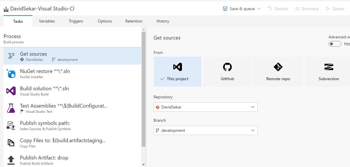Image resolution: width=350 pixels, height=167 pixels.
Task: Click the Discard undo icon
Action: click(x=270, y=9)
